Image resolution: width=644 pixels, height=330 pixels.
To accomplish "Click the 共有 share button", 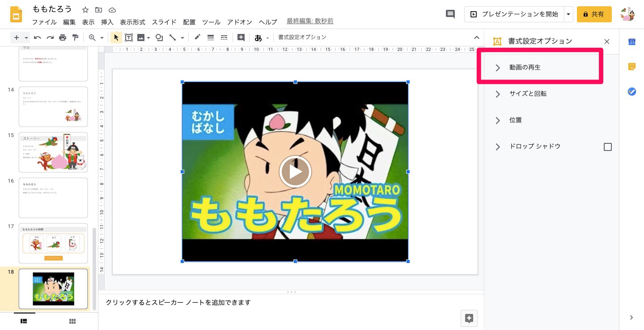I will [x=594, y=14].
